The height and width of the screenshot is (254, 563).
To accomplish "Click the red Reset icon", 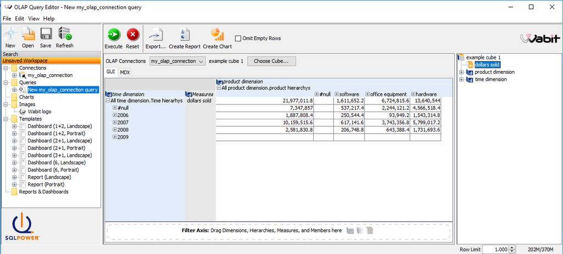I will [x=133, y=35].
